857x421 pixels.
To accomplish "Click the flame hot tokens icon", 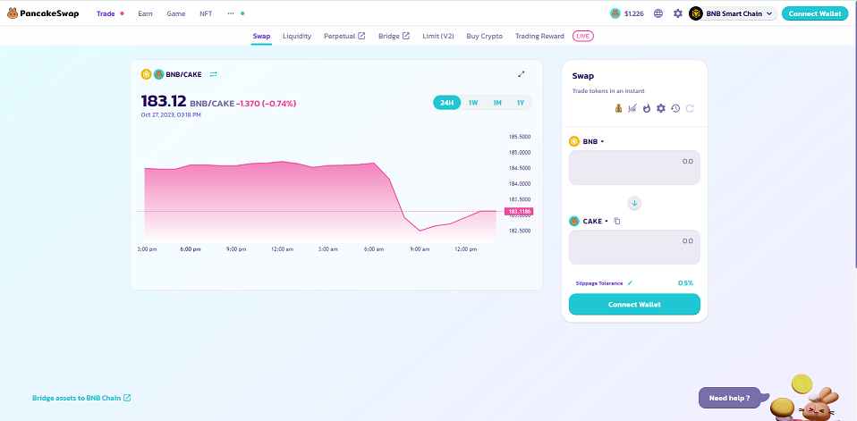I will coord(647,108).
